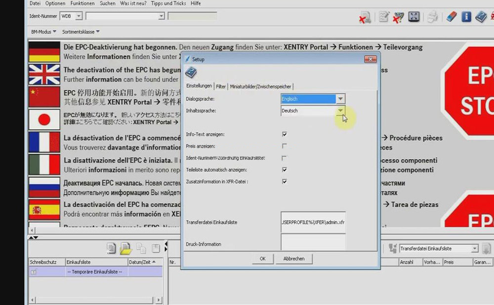Toggle Teileliste automatisch anzeigen checkbox
The height and width of the screenshot is (305, 494).
coord(285,170)
